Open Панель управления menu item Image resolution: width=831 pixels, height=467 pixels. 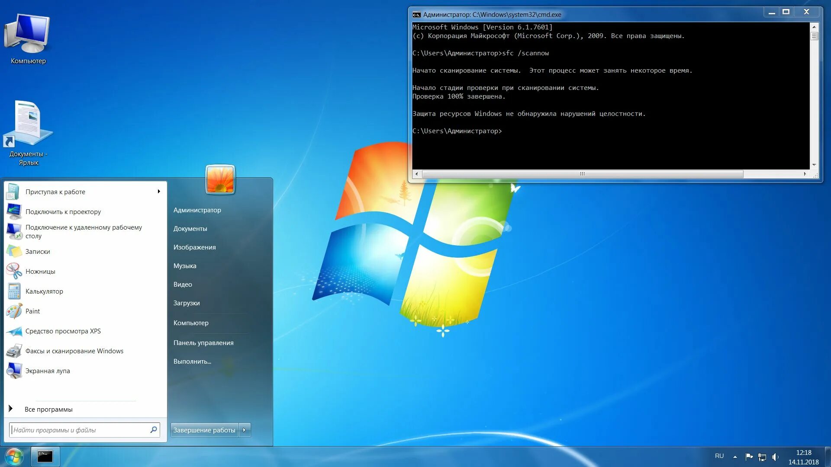tap(203, 343)
